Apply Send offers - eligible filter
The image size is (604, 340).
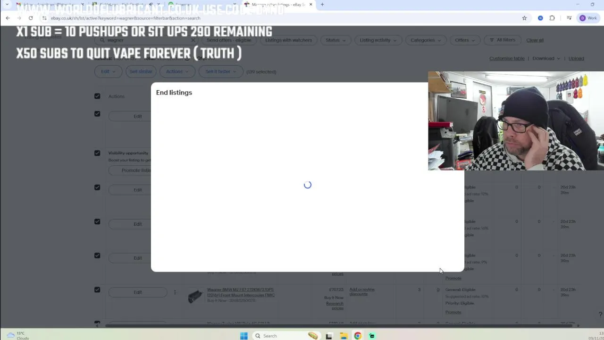click(229, 40)
